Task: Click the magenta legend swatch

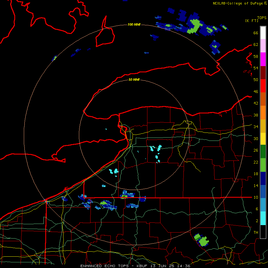Action: point(263,59)
